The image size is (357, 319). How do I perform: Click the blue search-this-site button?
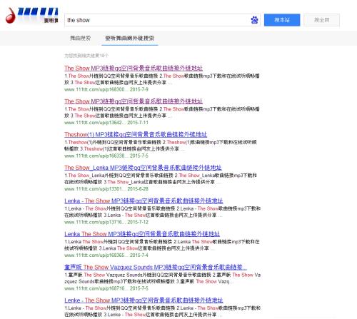pos(282,20)
